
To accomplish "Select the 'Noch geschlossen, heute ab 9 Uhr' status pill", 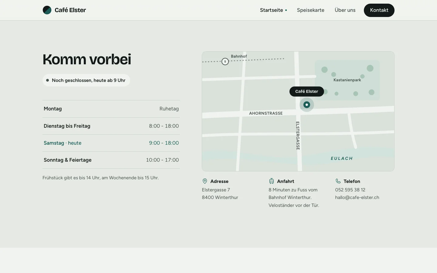I will tap(86, 80).
